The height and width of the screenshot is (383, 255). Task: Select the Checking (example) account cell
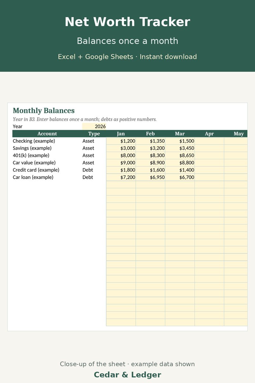[47, 141]
